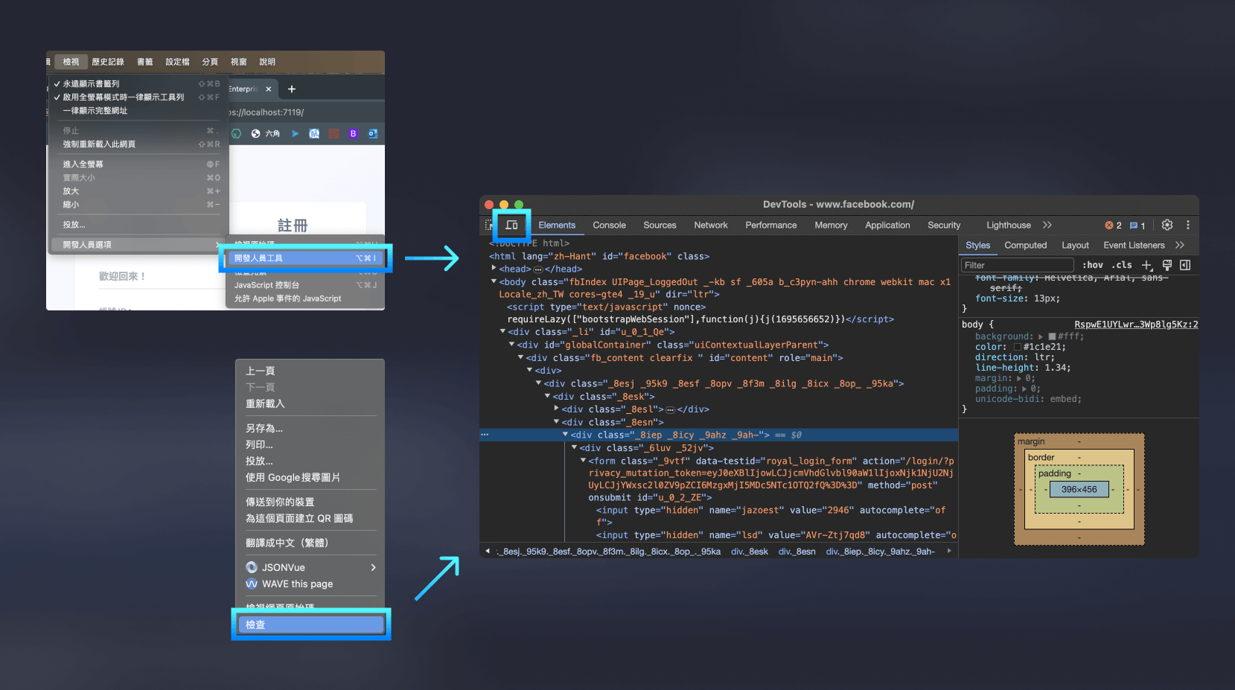Toggle the :hov element state button

(x=1093, y=265)
